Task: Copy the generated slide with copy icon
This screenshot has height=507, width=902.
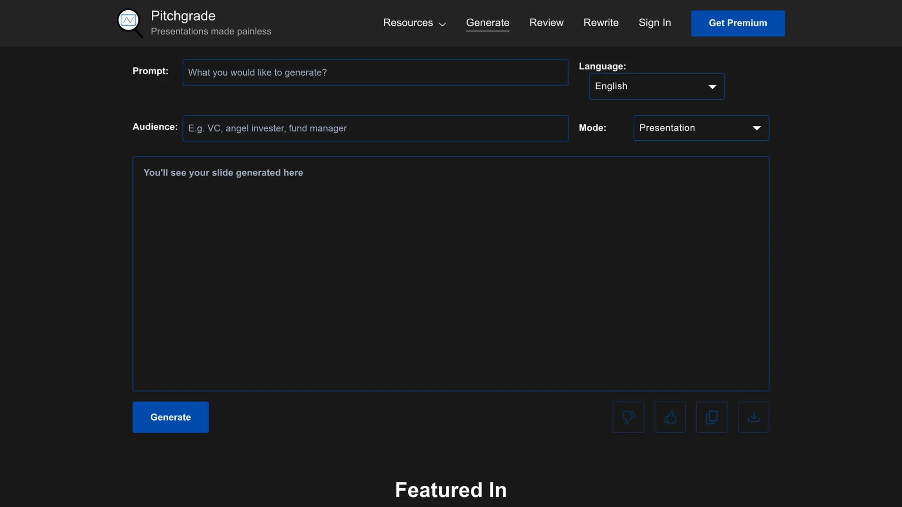Action: tap(712, 417)
